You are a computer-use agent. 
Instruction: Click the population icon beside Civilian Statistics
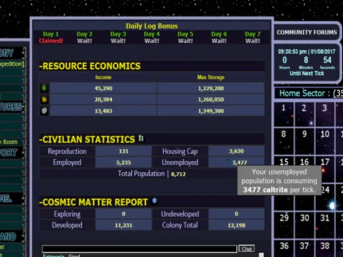tap(141, 138)
